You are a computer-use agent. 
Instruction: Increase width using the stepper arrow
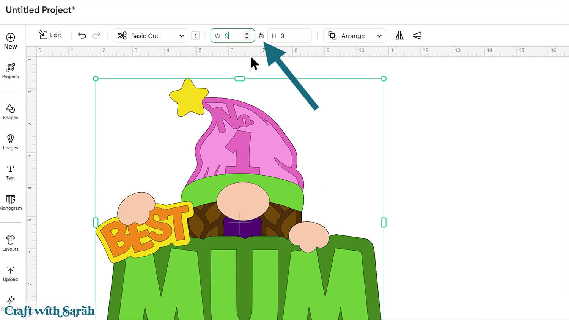(247, 33)
